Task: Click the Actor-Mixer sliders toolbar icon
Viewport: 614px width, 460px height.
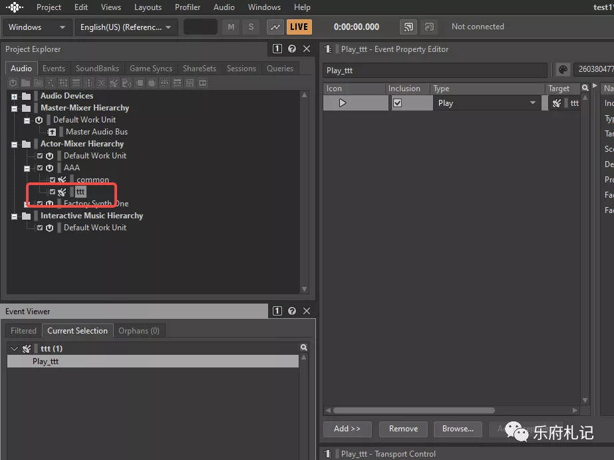Action: point(51,83)
